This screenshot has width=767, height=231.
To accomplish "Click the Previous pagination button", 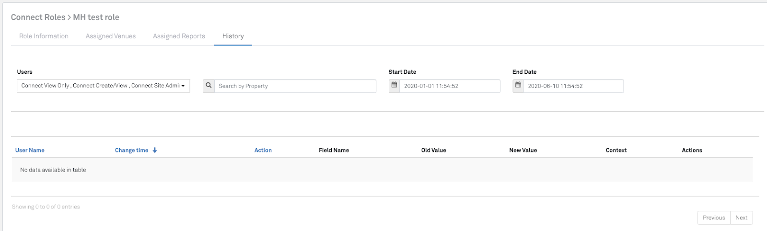I will (x=713, y=218).
